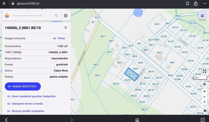This screenshot has height=122, width=209.
Task: Open the map layers button
Action: (x=202, y=16)
